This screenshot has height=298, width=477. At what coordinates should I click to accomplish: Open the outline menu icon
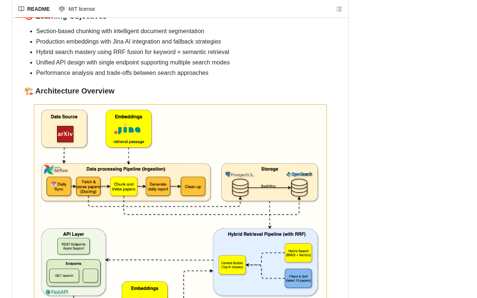[339, 9]
